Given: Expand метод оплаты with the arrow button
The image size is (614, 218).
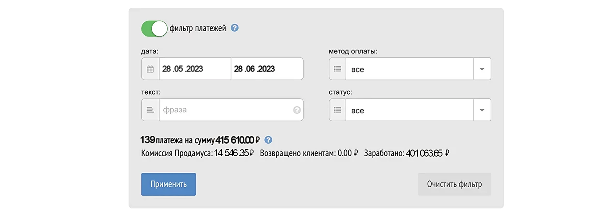Looking at the screenshot, I should (482, 69).
